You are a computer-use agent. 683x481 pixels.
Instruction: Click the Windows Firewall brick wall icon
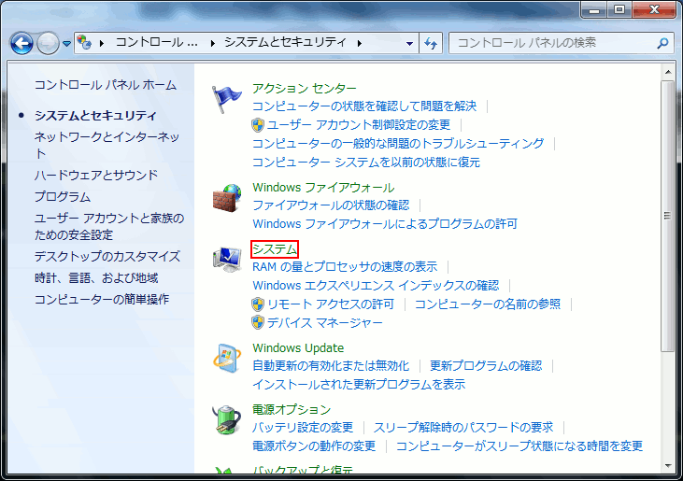[x=227, y=197]
